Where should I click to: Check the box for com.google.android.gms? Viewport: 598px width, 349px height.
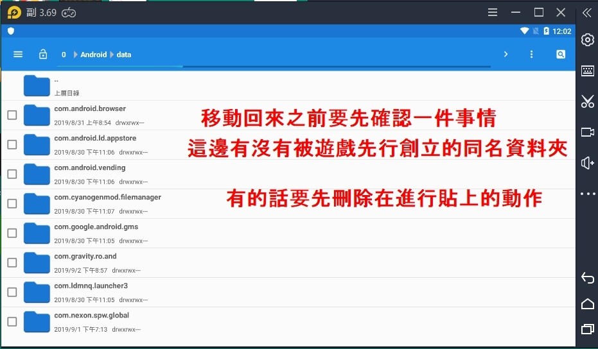tap(12, 233)
